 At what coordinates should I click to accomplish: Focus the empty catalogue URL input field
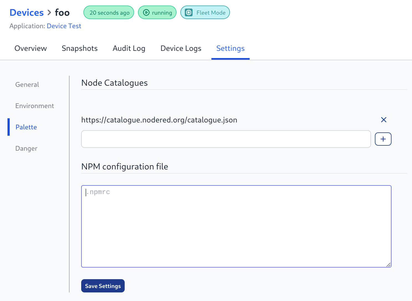(x=226, y=139)
